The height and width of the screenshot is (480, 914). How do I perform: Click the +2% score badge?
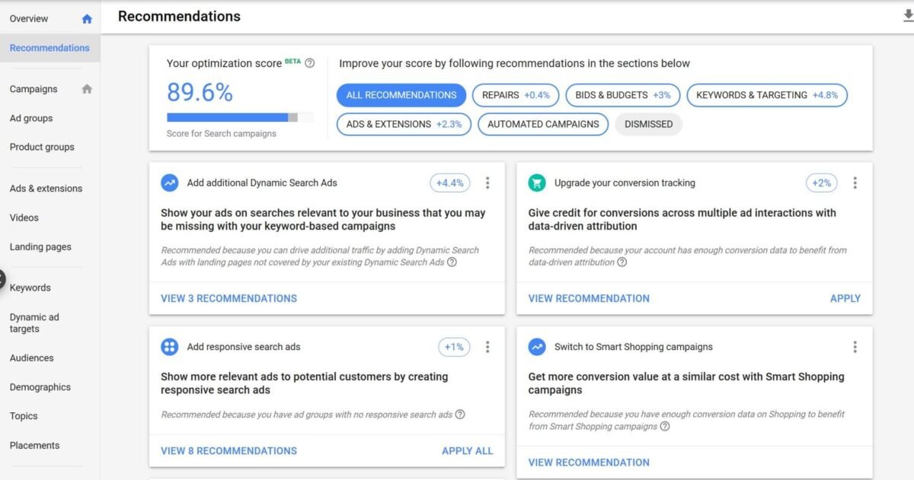(822, 183)
